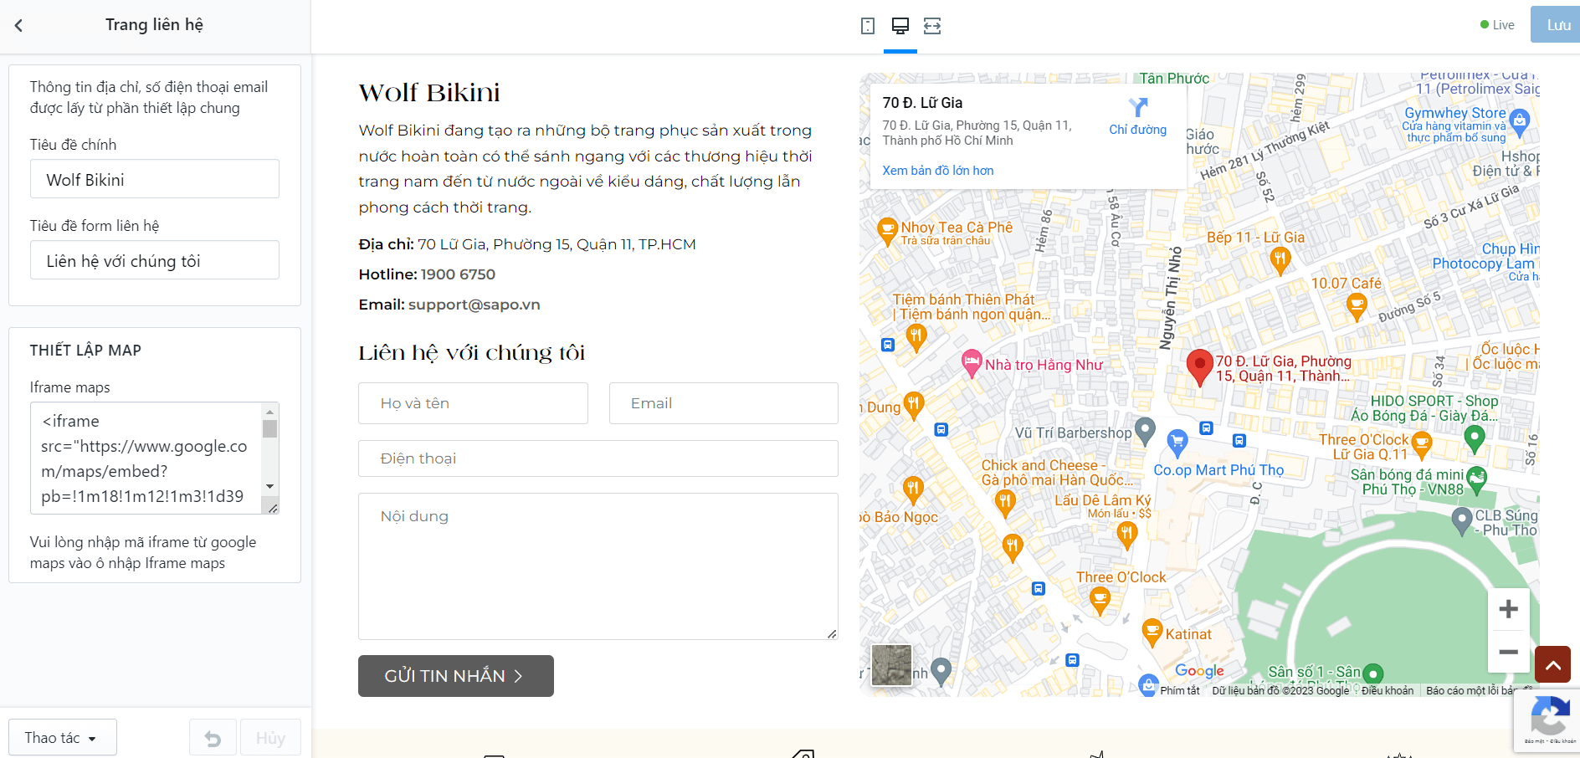Image resolution: width=1580 pixels, height=758 pixels.
Task: Click the Họ và tên input field
Action: [x=473, y=403]
